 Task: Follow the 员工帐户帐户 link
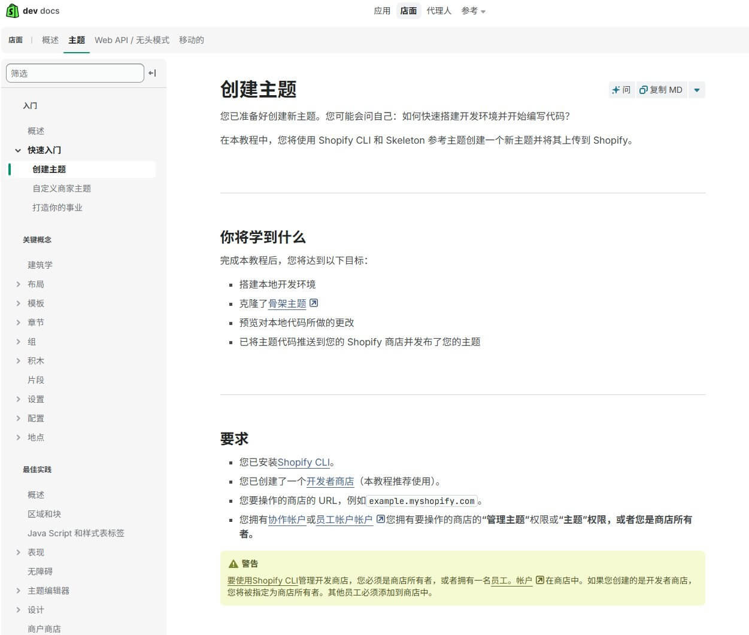pos(344,519)
